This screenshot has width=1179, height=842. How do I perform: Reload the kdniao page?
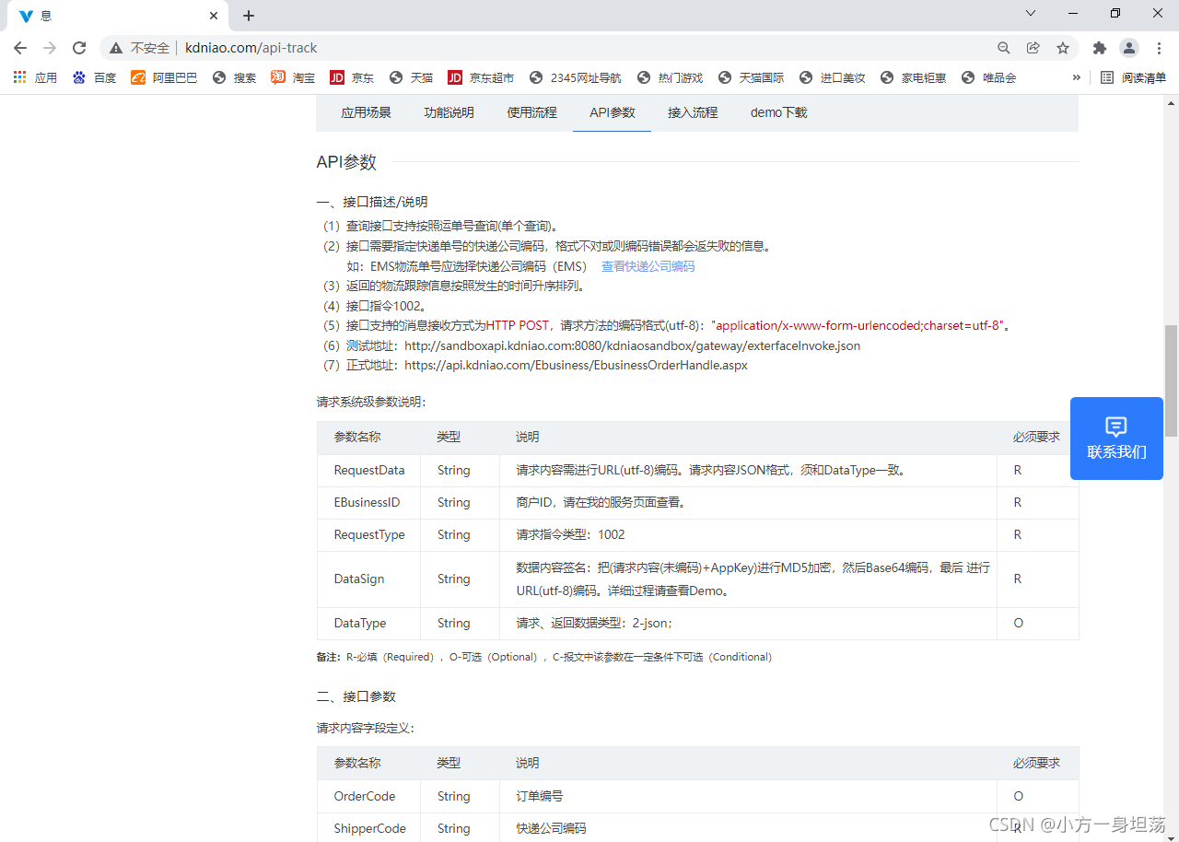point(79,48)
